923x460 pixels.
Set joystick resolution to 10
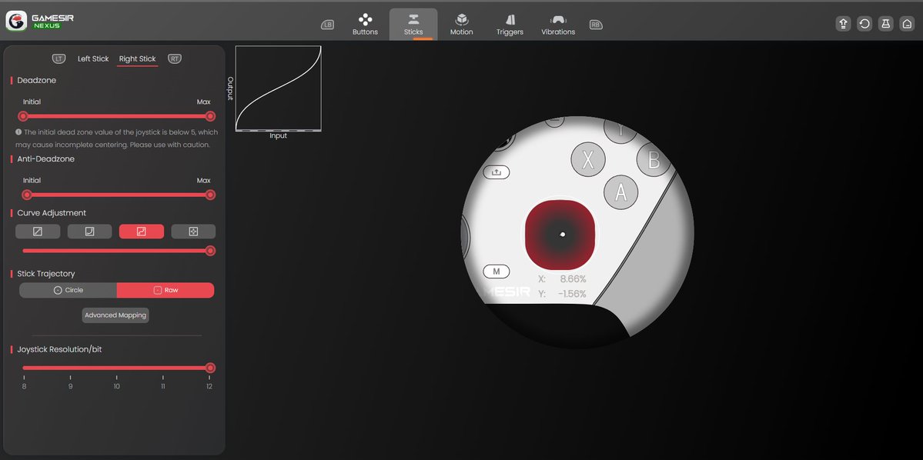point(116,386)
